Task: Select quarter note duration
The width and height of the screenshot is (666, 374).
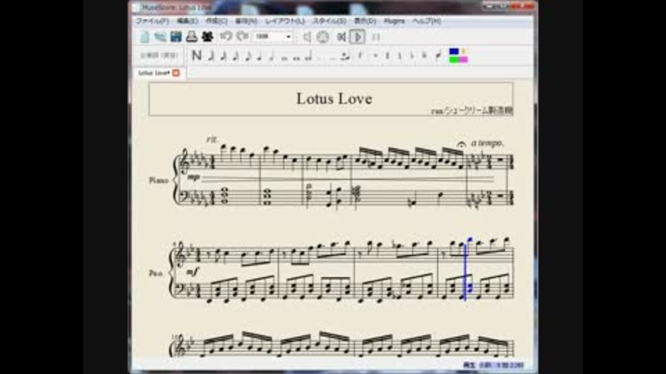Action: tap(259, 55)
